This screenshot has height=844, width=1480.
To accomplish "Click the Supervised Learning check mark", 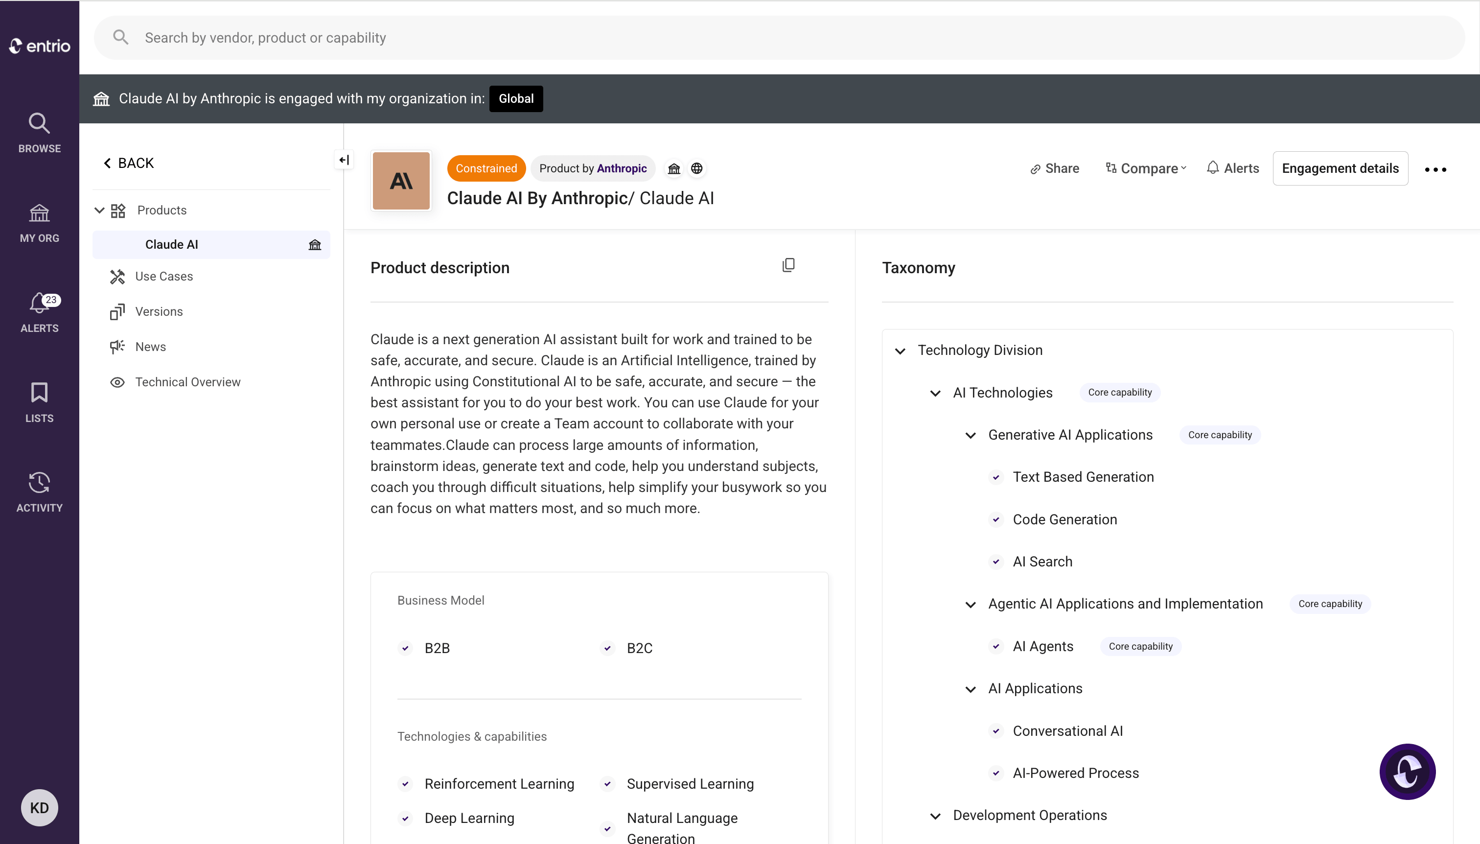I will point(607,784).
